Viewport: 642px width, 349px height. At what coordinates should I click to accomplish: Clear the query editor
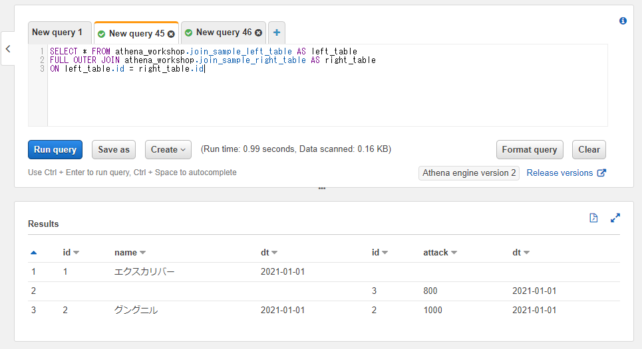pos(589,149)
